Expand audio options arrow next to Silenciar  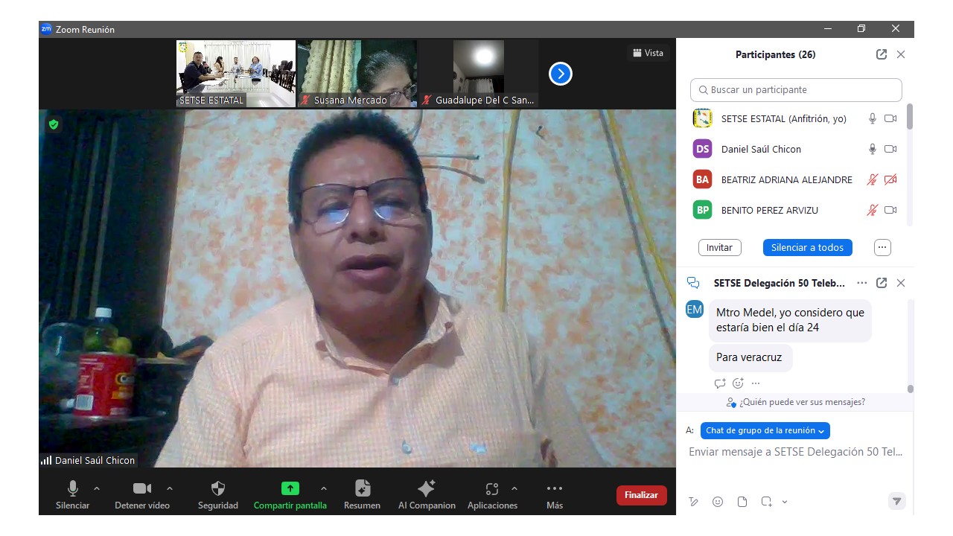[x=97, y=488]
